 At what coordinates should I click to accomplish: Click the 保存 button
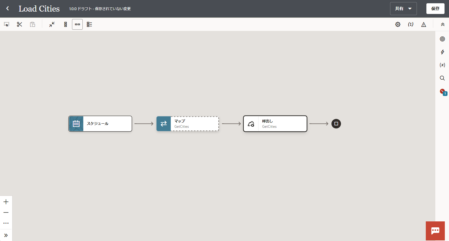pyautogui.click(x=435, y=9)
